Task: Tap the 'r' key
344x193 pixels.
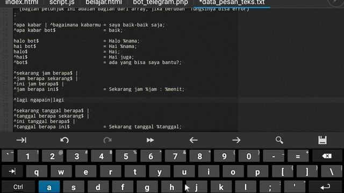Action: point(110,172)
